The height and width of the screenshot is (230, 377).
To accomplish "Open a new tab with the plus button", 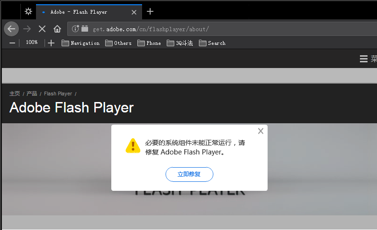I will coord(150,11).
